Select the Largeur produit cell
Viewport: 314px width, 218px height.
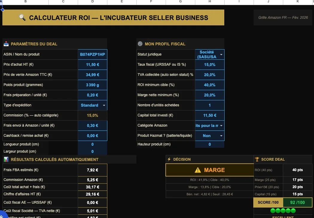pyautogui.click(x=92, y=151)
